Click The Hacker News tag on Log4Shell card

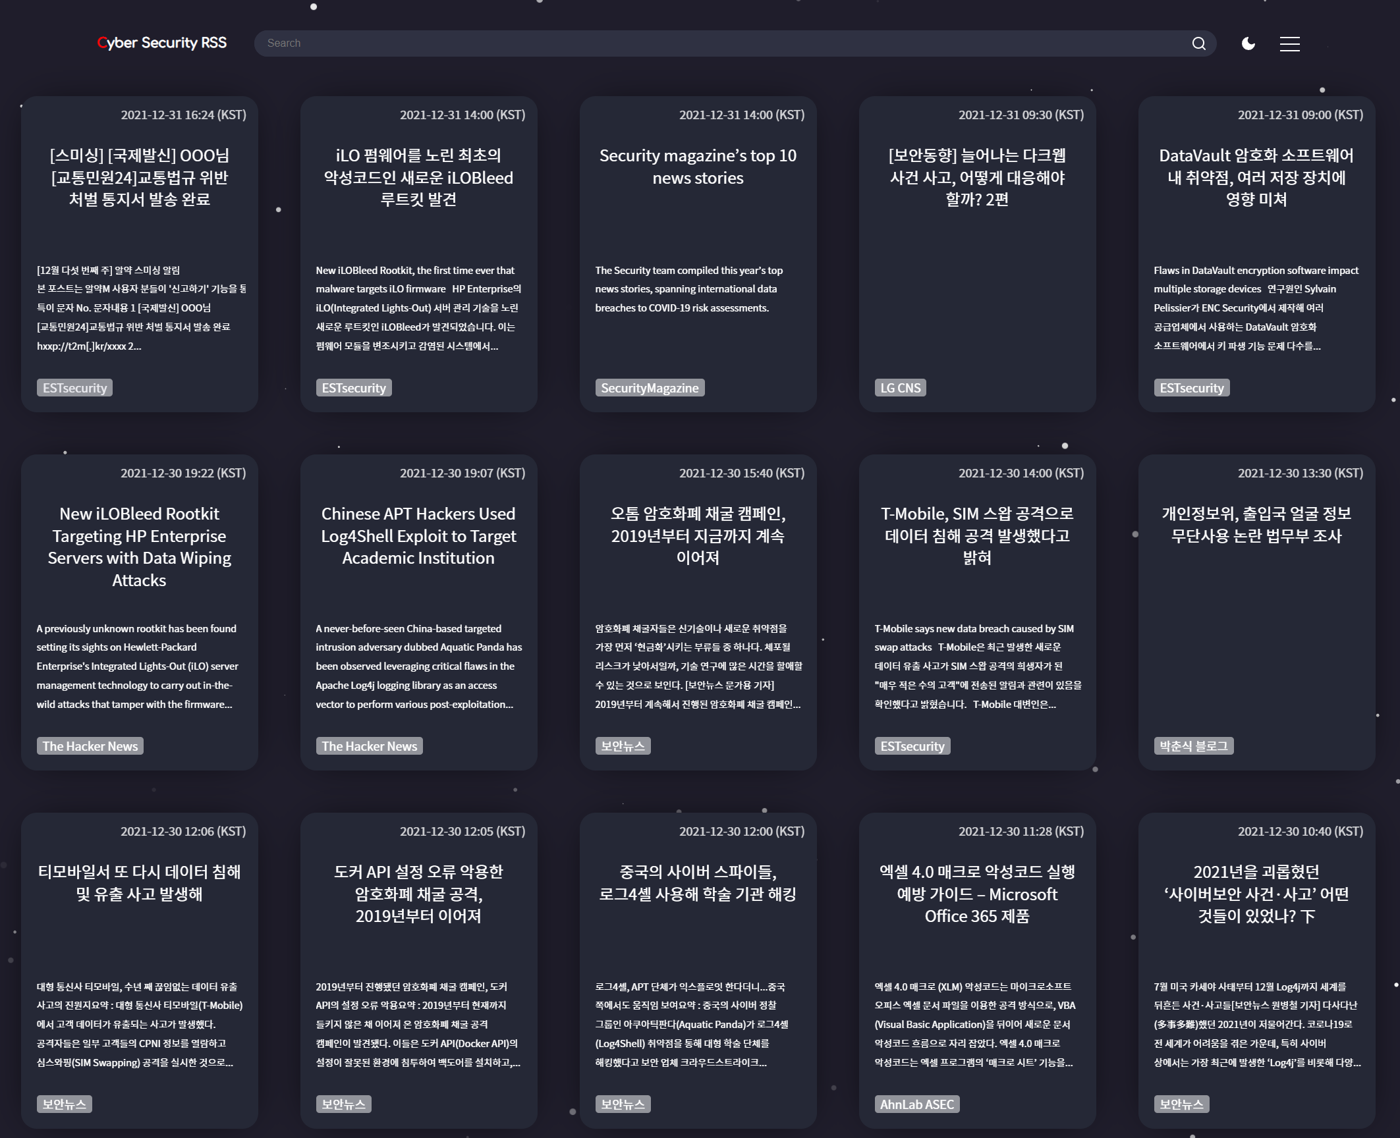(x=369, y=746)
